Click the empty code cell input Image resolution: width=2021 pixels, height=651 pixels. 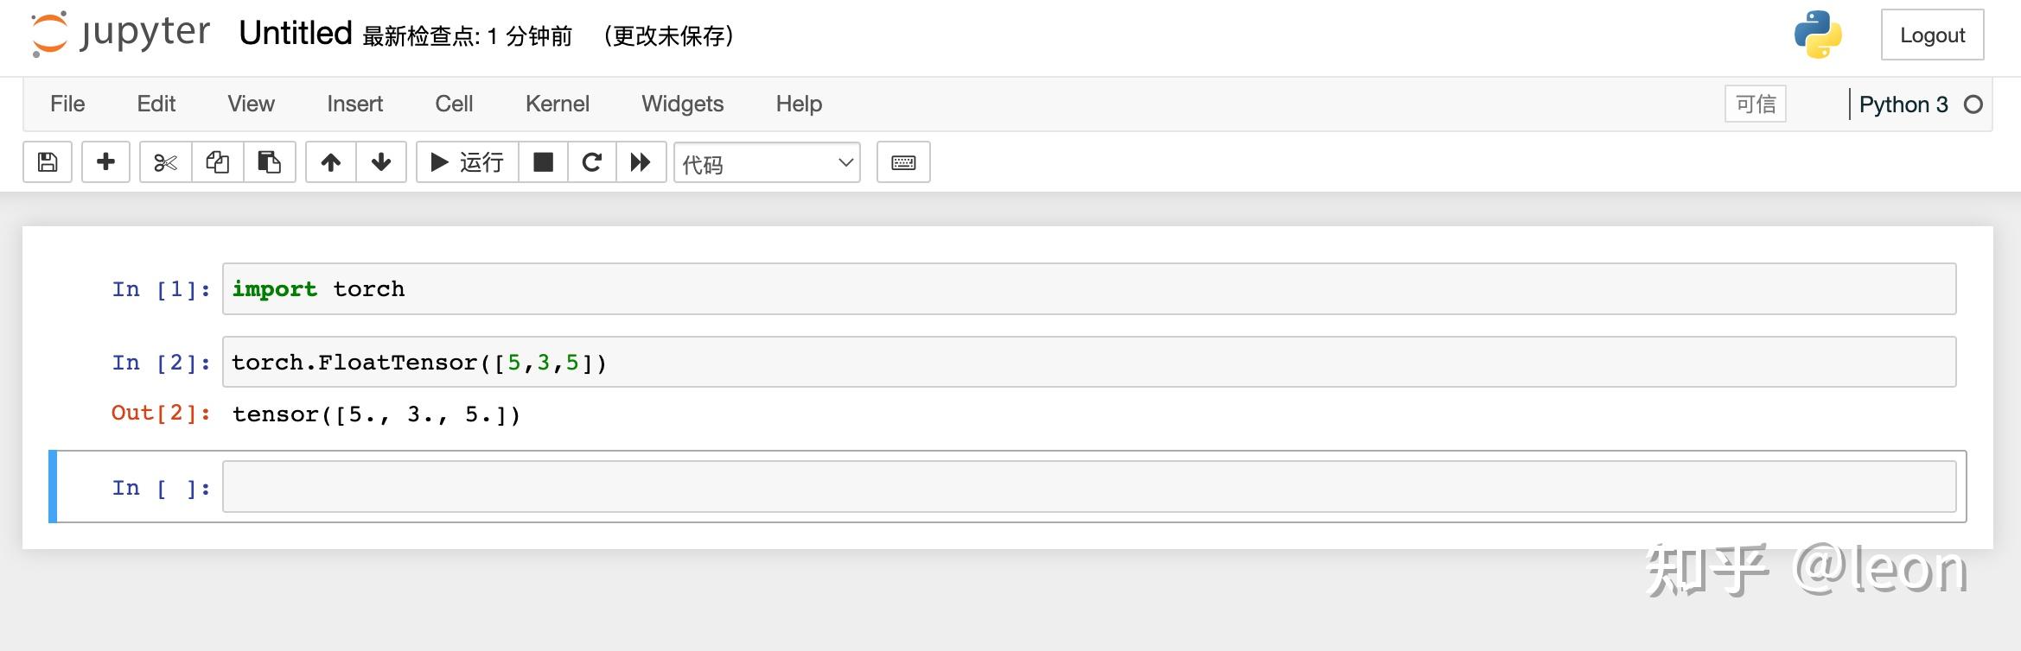pyautogui.click(x=1088, y=487)
